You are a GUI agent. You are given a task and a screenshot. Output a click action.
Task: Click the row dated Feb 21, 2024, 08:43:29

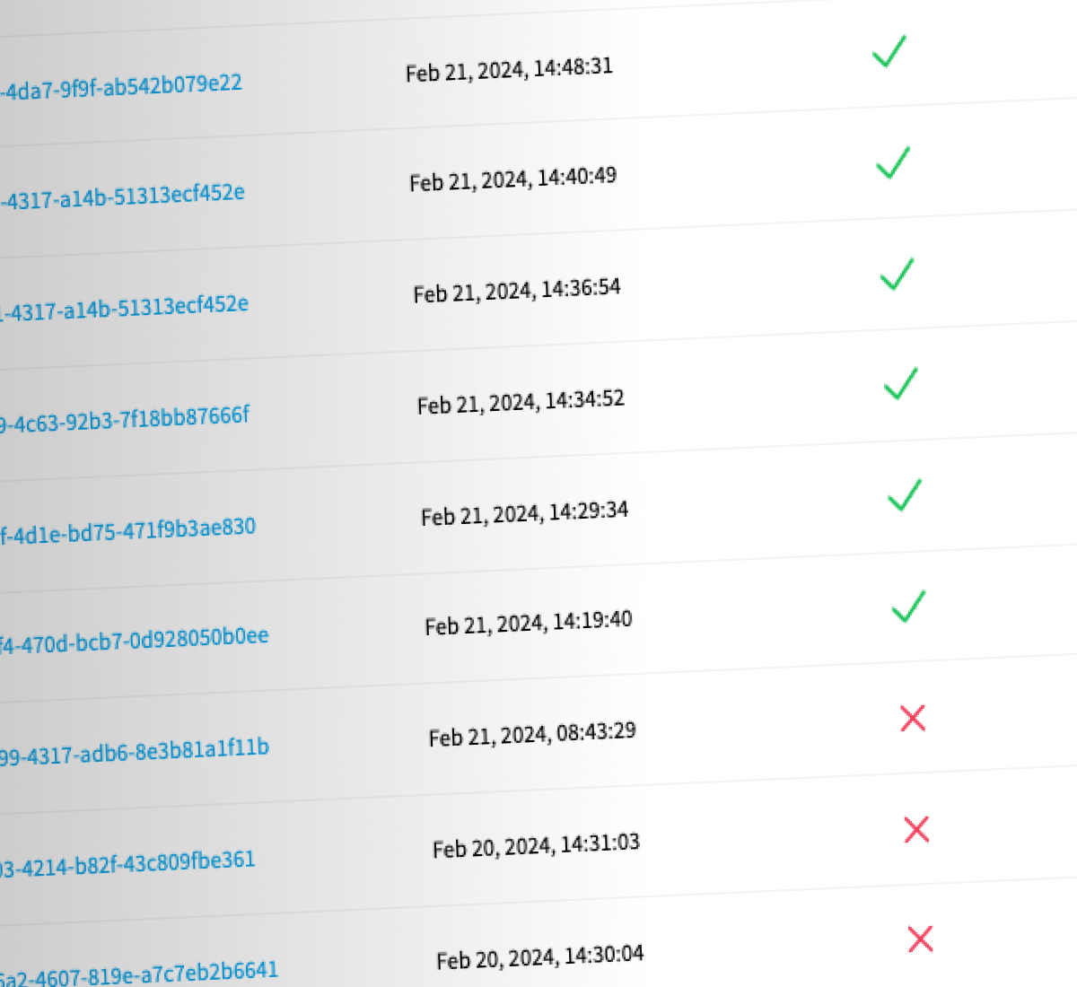[x=532, y=733]
